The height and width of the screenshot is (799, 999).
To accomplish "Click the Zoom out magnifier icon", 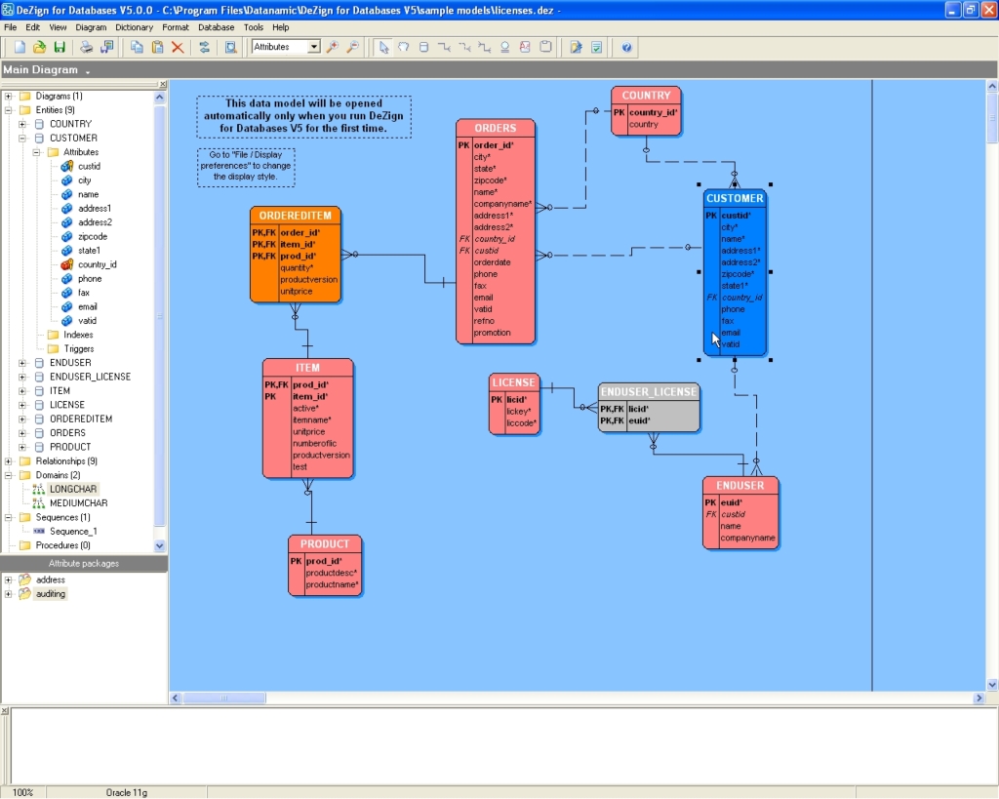I will (x=352, y=47).
